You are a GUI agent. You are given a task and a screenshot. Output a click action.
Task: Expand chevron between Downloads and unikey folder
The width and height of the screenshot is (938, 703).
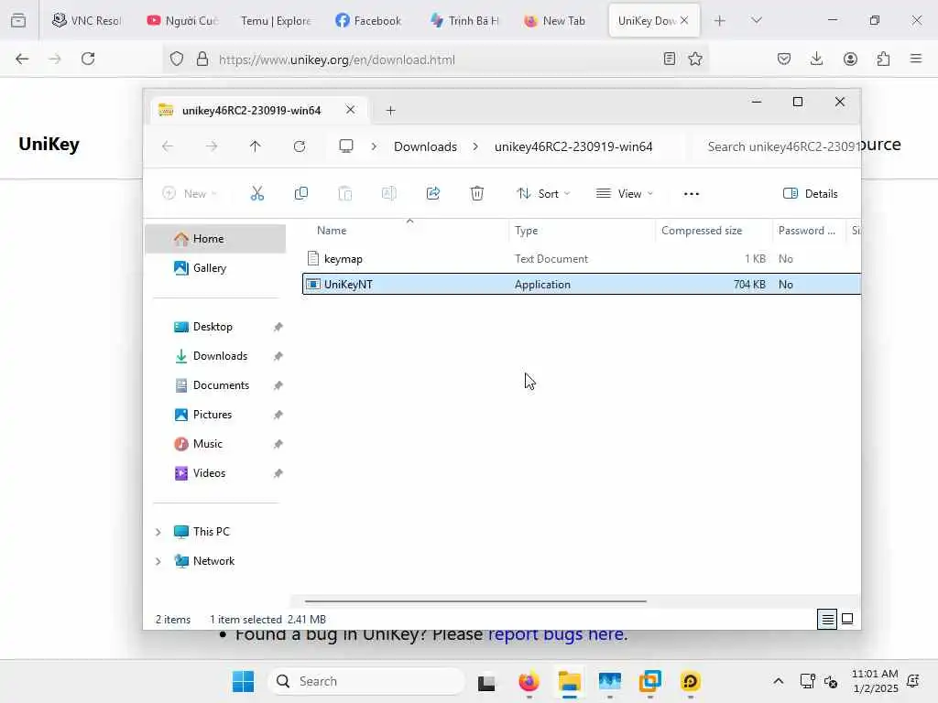tap(475, 146)
